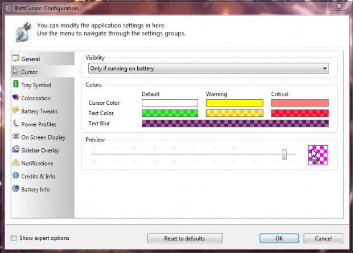Screen dimensions: 353x253
Task: Confirm settings with OK button
Action: [x=279, y=238]
